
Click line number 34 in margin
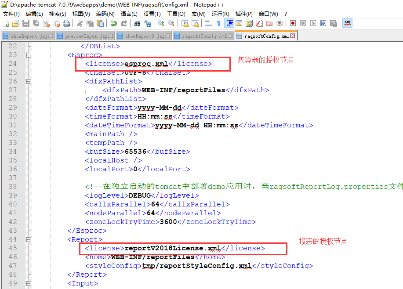(x=13, y=152)
